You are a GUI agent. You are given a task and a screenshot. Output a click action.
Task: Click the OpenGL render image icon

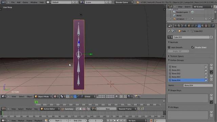tap(136, 97)
